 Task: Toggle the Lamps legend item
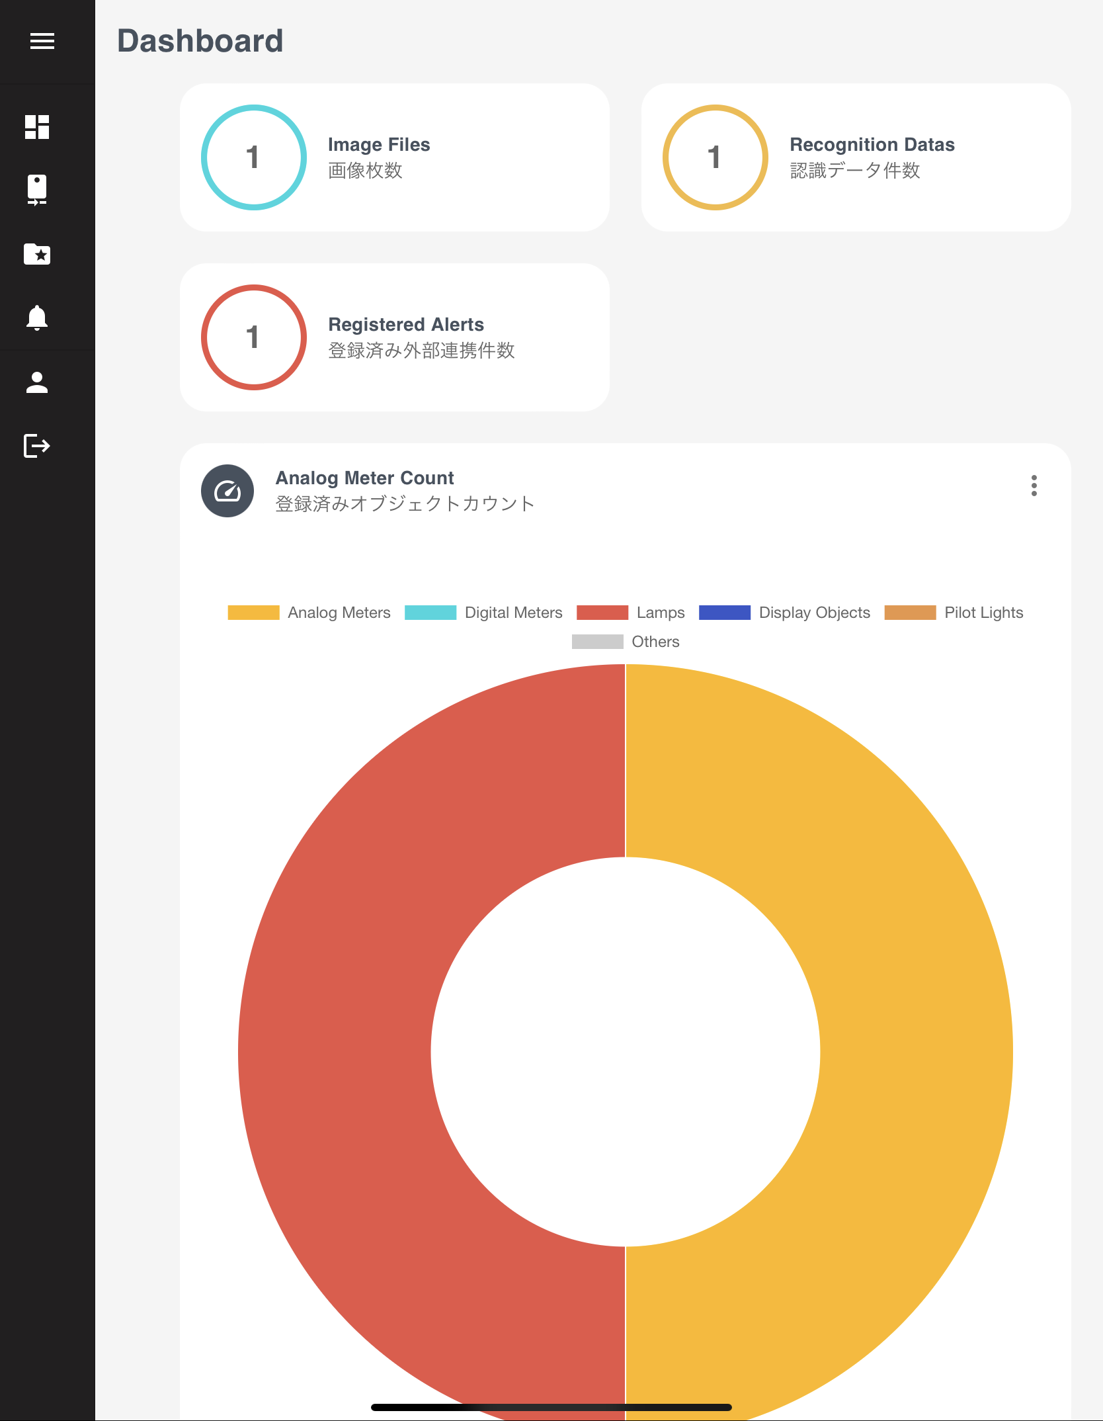coord(631,613)
